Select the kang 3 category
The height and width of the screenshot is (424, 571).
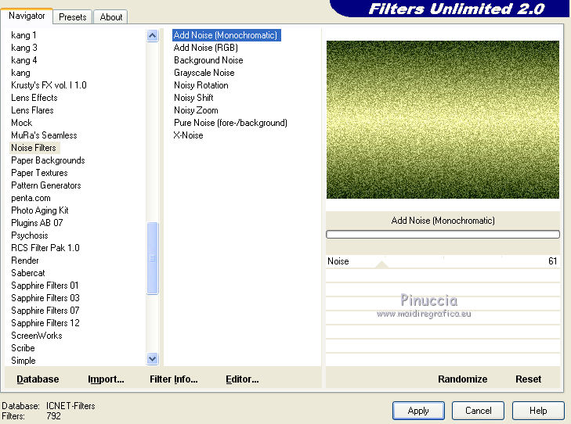[x=24, y=48]
